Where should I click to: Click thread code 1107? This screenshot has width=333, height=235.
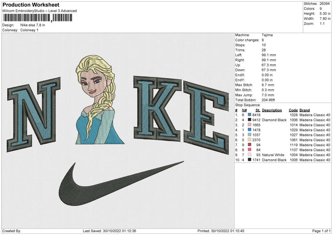(294, 150)
